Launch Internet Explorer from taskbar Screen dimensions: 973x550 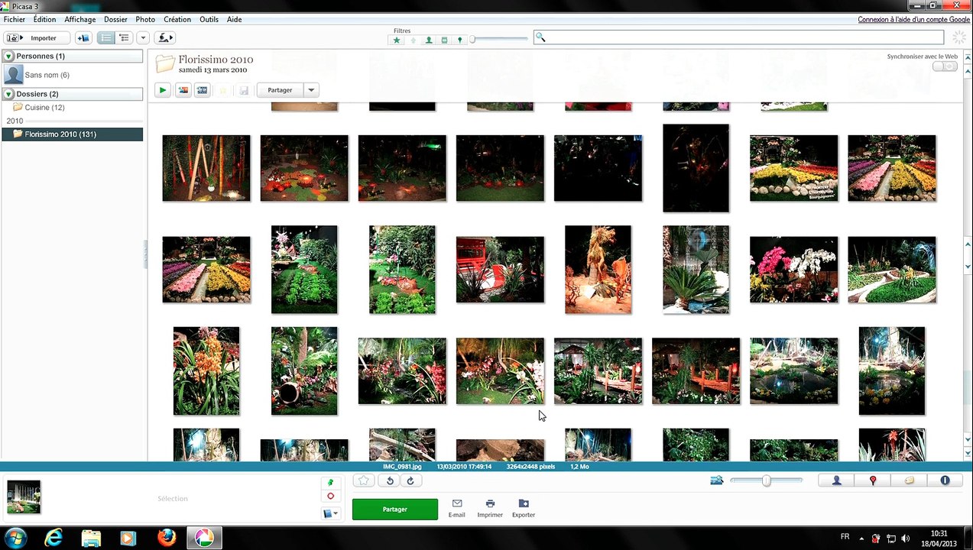coord(54,538)
